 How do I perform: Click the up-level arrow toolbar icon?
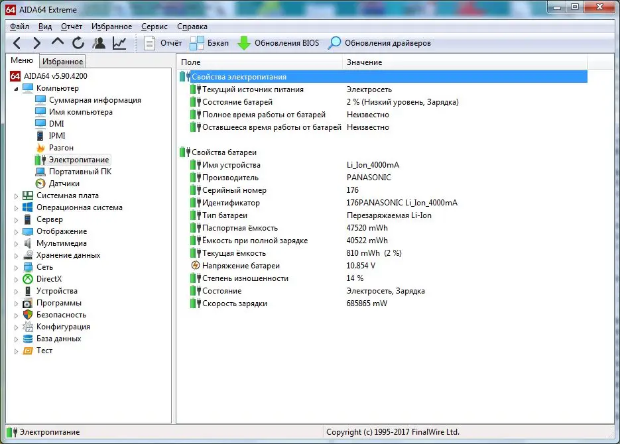(58, 42)
